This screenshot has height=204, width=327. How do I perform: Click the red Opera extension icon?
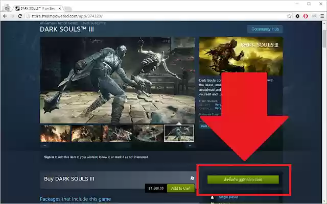(306, 16)
